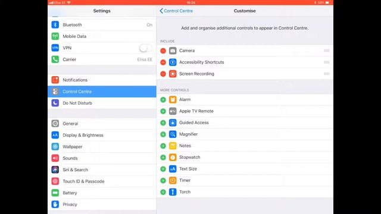Remove Accessibility Shortcuts with red minus button
The image size is (381, 214).
click(x=163, y=62)
